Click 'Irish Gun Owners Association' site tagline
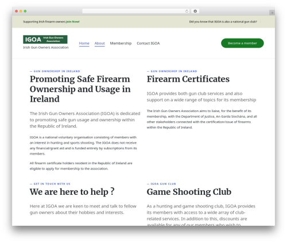Screen dimensions: 287x243 point(46,48)
